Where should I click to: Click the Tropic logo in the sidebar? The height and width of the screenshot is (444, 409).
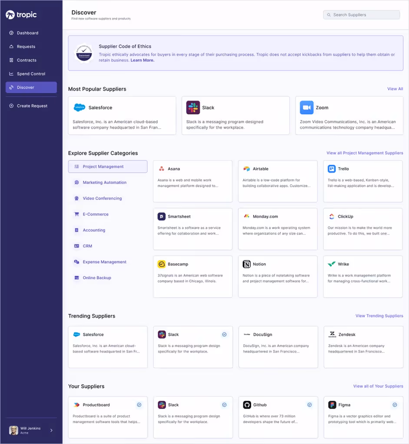click(21, 15)
